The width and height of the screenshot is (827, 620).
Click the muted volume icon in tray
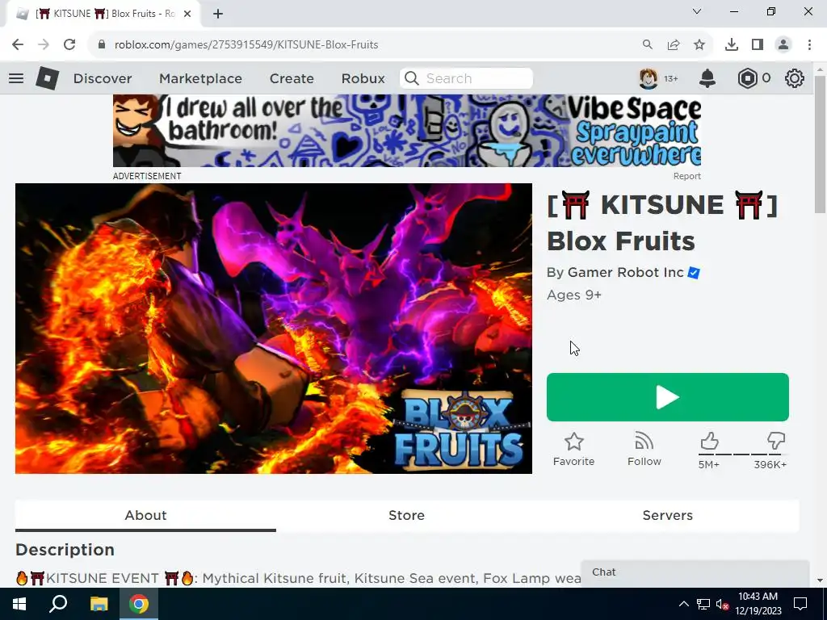click(723, 604)
